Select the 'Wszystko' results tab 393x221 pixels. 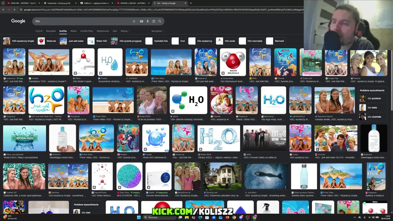[x=51, y=31]
